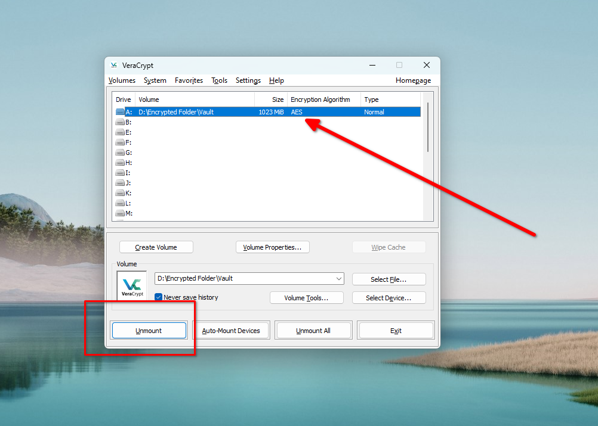Click the VeraCrypt title bar icon

click(113, 65)
